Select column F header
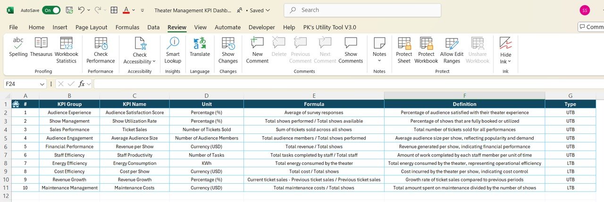Viewport: 604px width, 202px height. point(464,95)
